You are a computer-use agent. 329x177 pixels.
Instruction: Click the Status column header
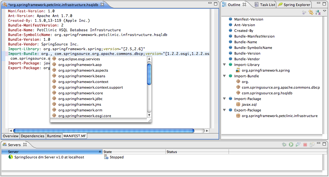pyautogui.click(x=197, y=152)
